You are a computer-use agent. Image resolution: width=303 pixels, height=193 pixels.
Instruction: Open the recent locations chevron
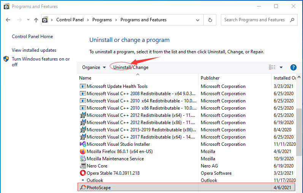tap(28, 19)
